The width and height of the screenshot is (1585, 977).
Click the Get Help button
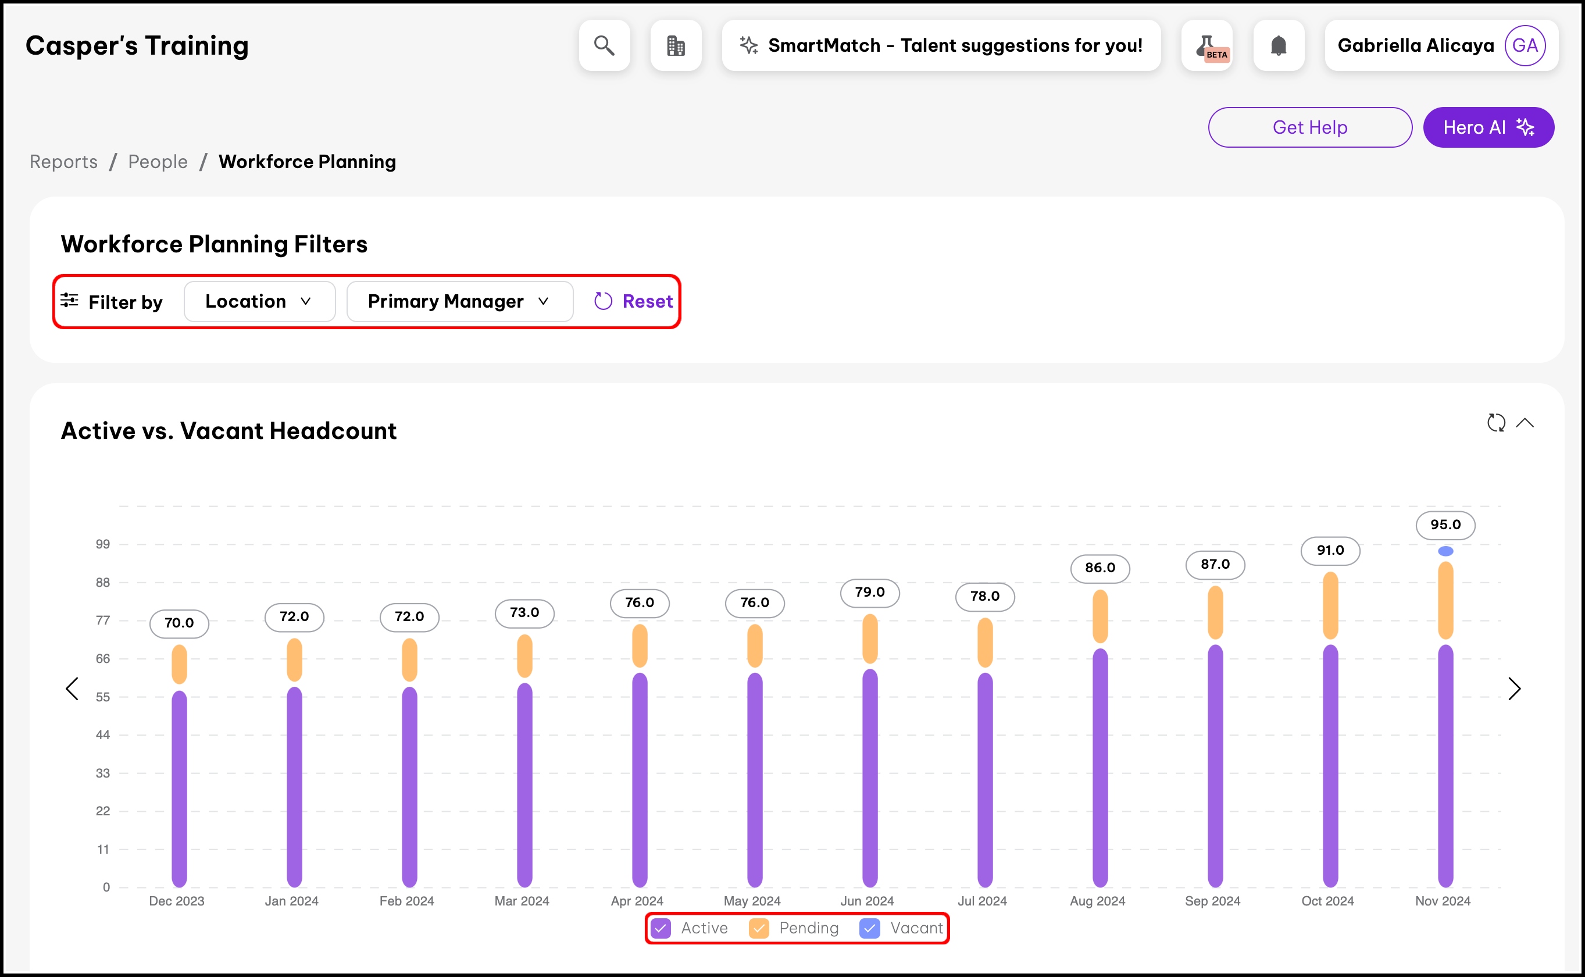(1309, 127)
